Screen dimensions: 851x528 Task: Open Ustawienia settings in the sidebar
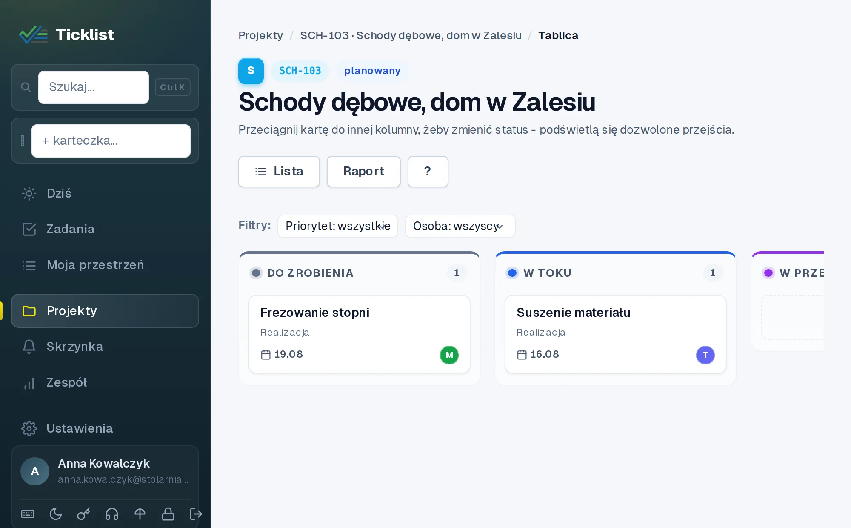click(x=105, y=428)
